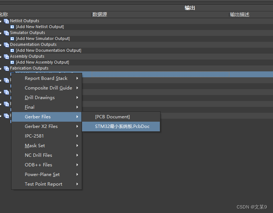This screenshot has height=213, width=273.
Task: Select the Netlist Outputs tree label
Action: (24, 21)
